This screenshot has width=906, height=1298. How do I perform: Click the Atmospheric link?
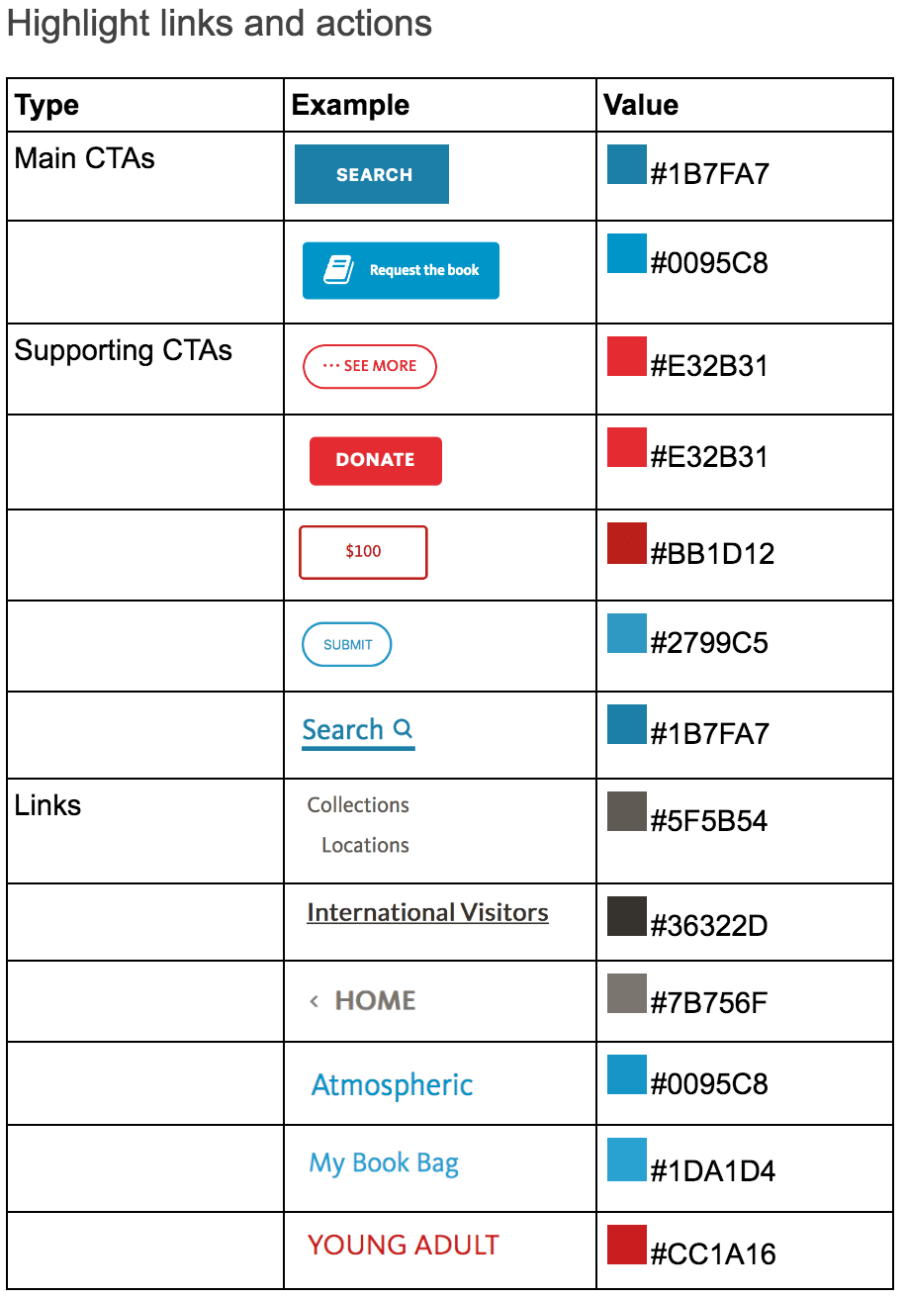[x=392, y=1085]
